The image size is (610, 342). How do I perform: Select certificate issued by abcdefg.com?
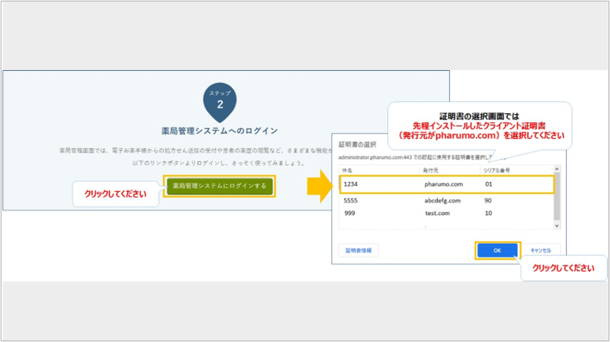coord(445,202)
